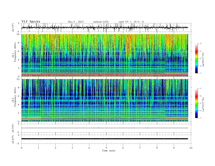The height and width of the screenshot is (166, 215).
Task: Click ch.2 "Frequency (kHz)" axis title
Action: (x=15, y=97)
